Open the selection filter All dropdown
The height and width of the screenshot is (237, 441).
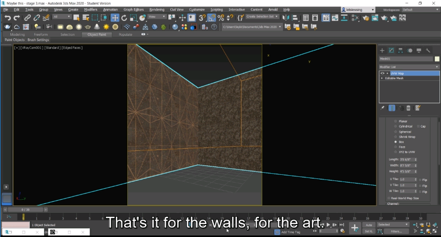62,17
